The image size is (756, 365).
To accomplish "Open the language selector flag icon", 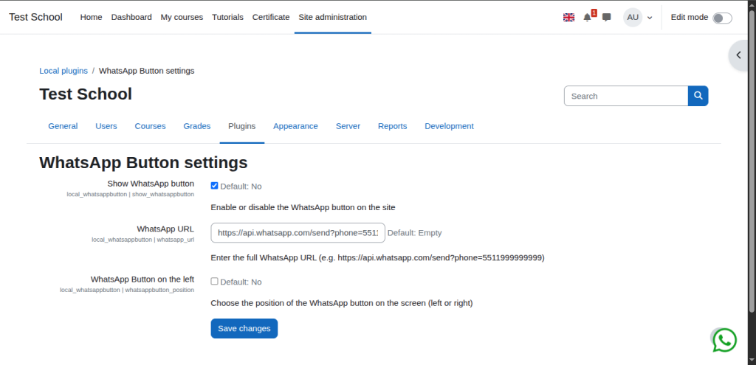I will click(x=569, y=18).
